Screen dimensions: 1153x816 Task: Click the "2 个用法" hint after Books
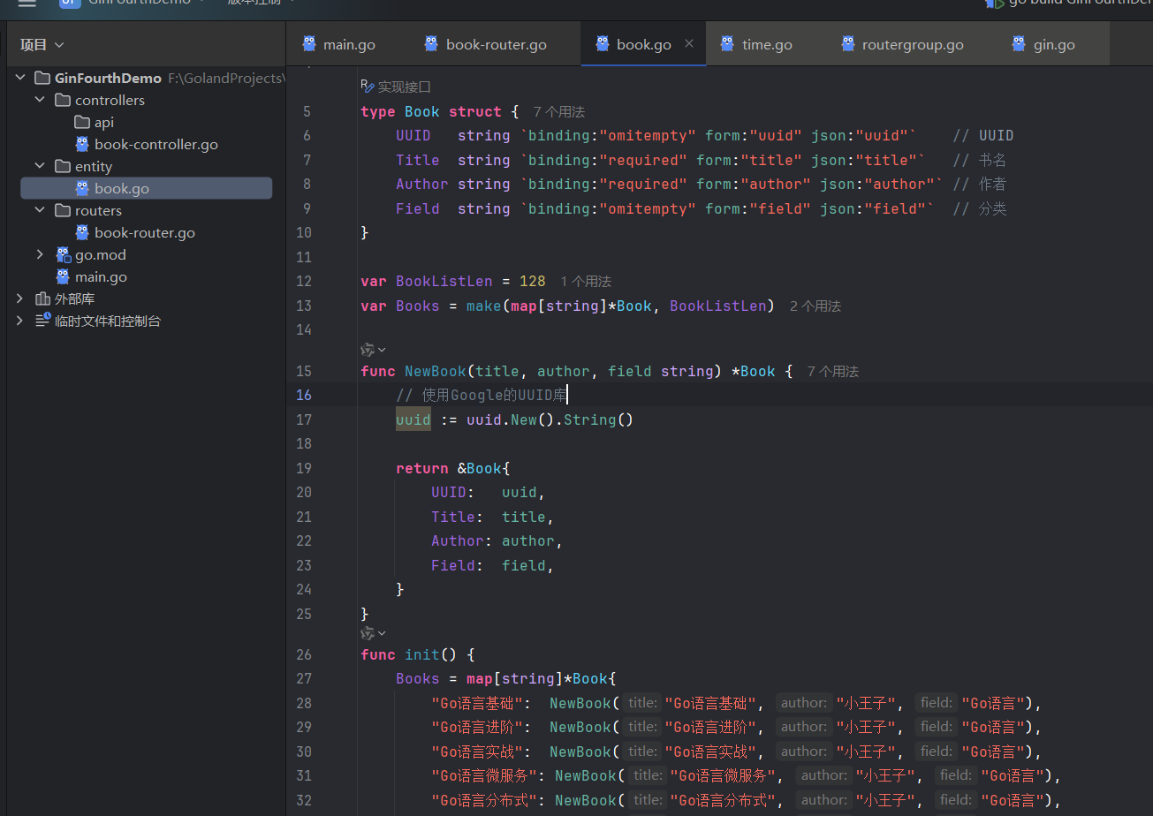pyautogui.click(x=815, y=306)
